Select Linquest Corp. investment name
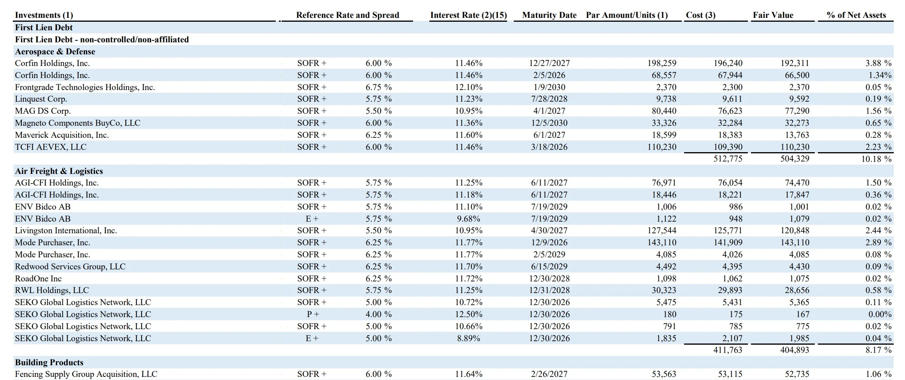Screen dimensions: 905x380 [x=41, y=99]
